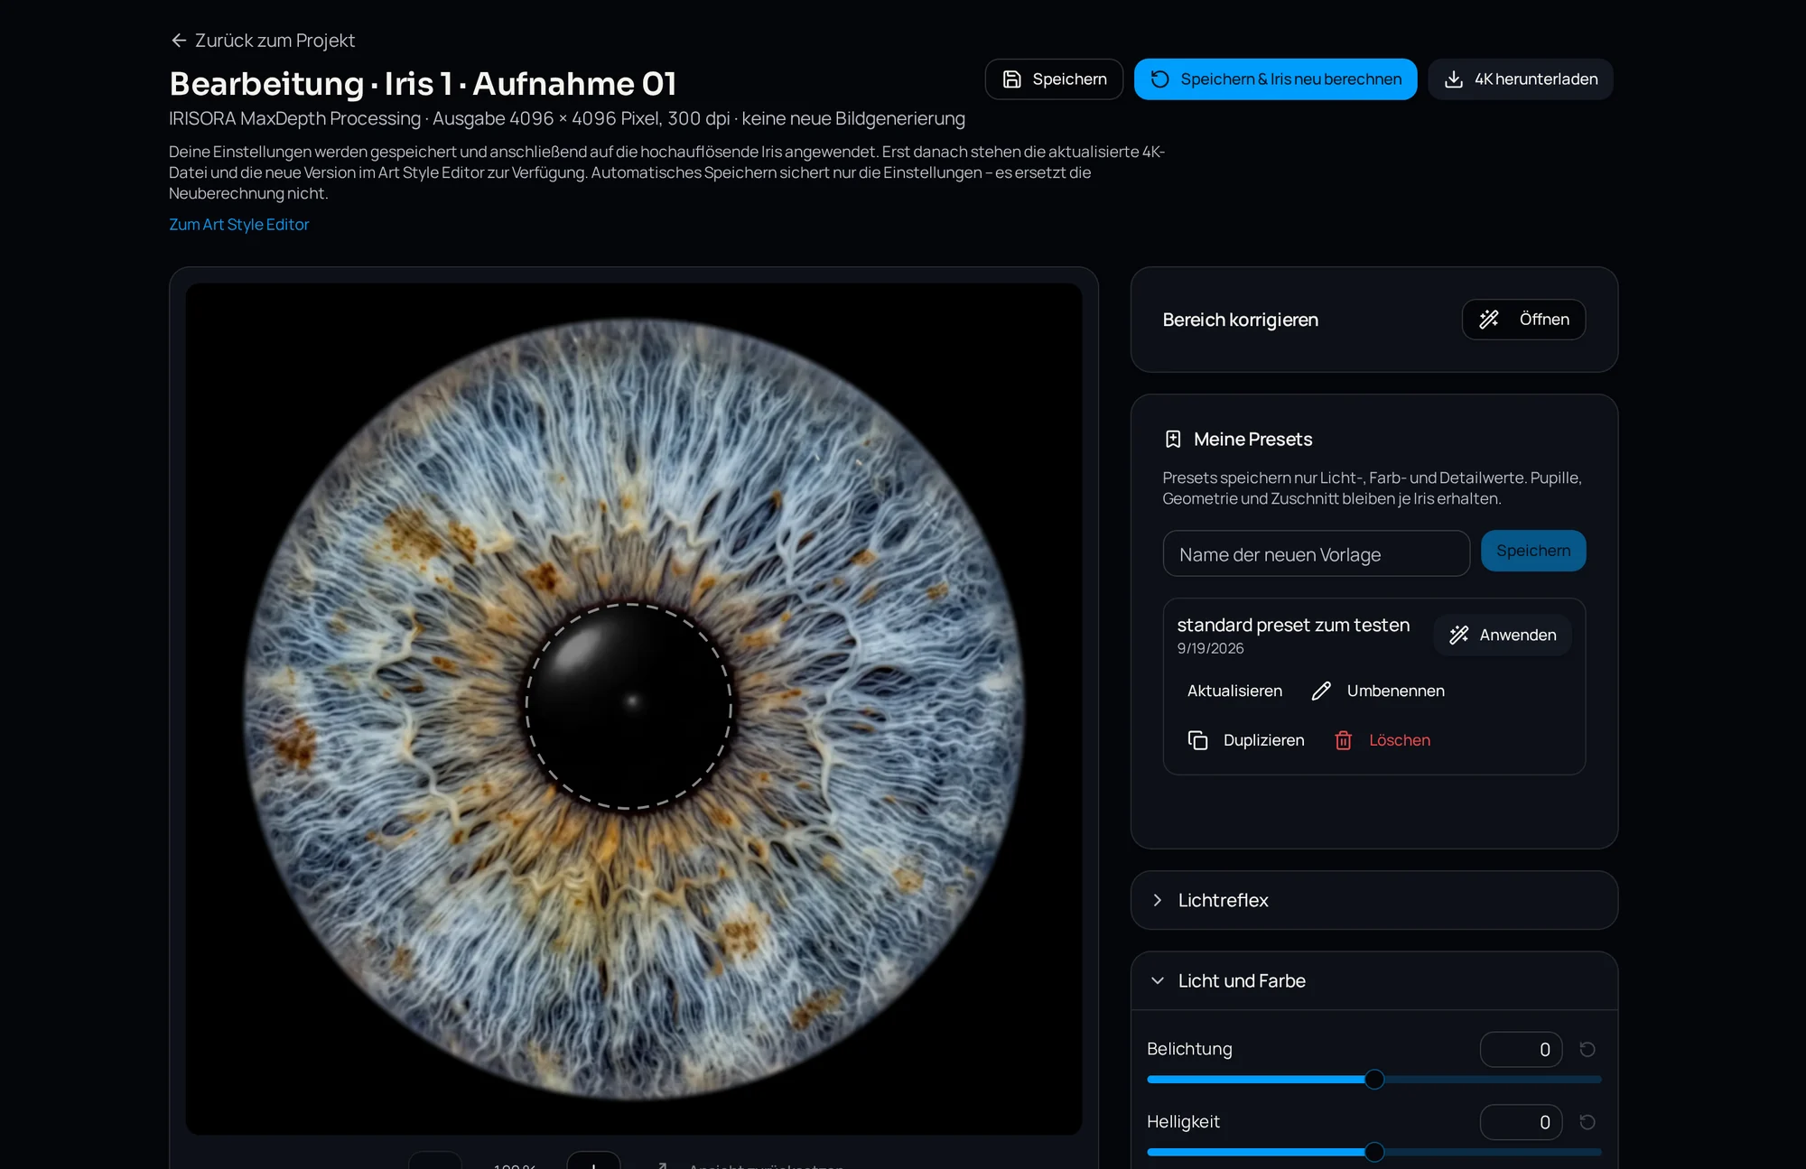The image size is (1806, 1169).
Task: Click the Belichtung value field
Action: coord(1521,1050)
